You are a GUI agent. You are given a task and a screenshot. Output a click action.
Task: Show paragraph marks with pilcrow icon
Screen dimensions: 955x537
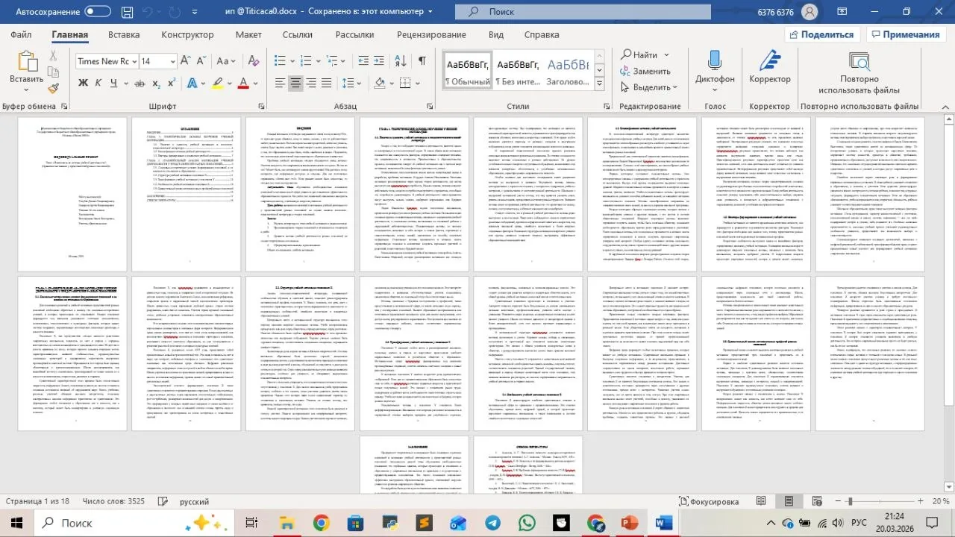422,60
